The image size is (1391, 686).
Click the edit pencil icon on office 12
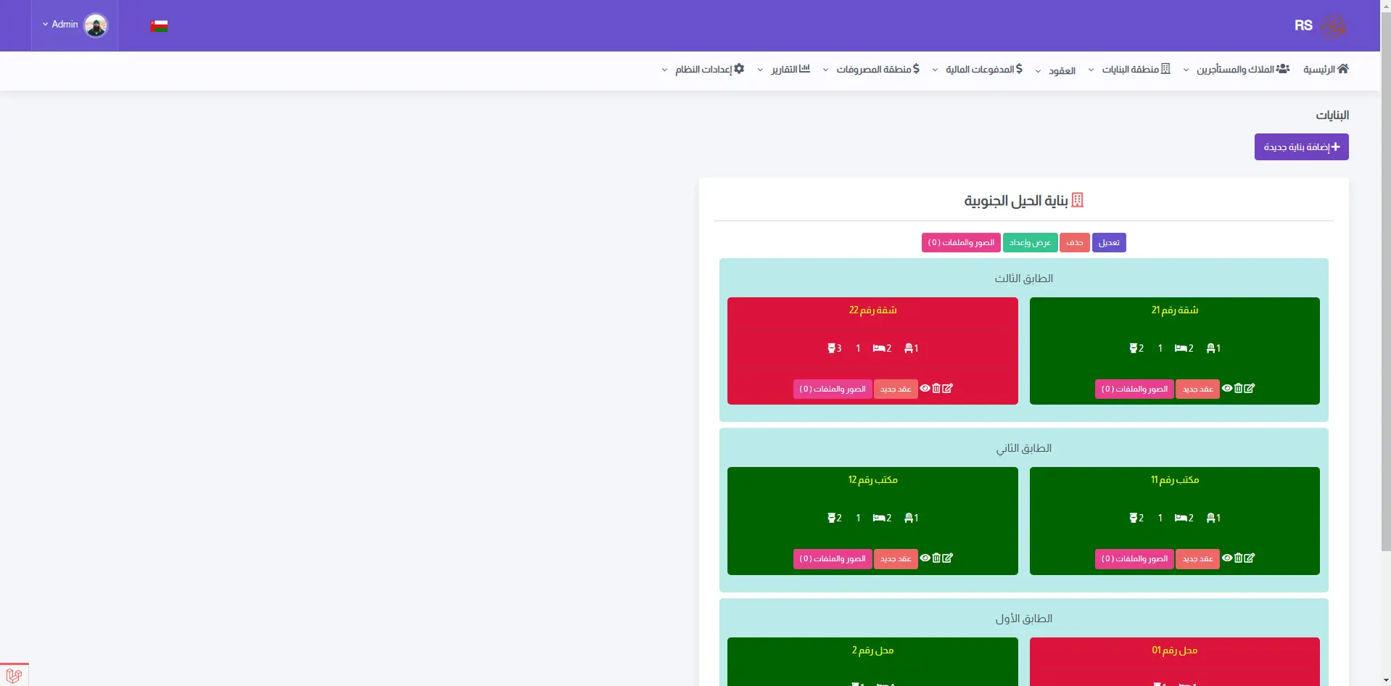pyautogui.click(x=948, y=558)
